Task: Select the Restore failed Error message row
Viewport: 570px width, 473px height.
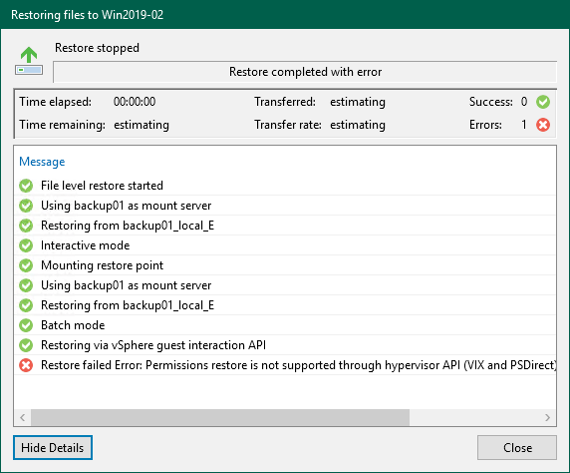Action: pyautogui.click(x=285, y=365)
